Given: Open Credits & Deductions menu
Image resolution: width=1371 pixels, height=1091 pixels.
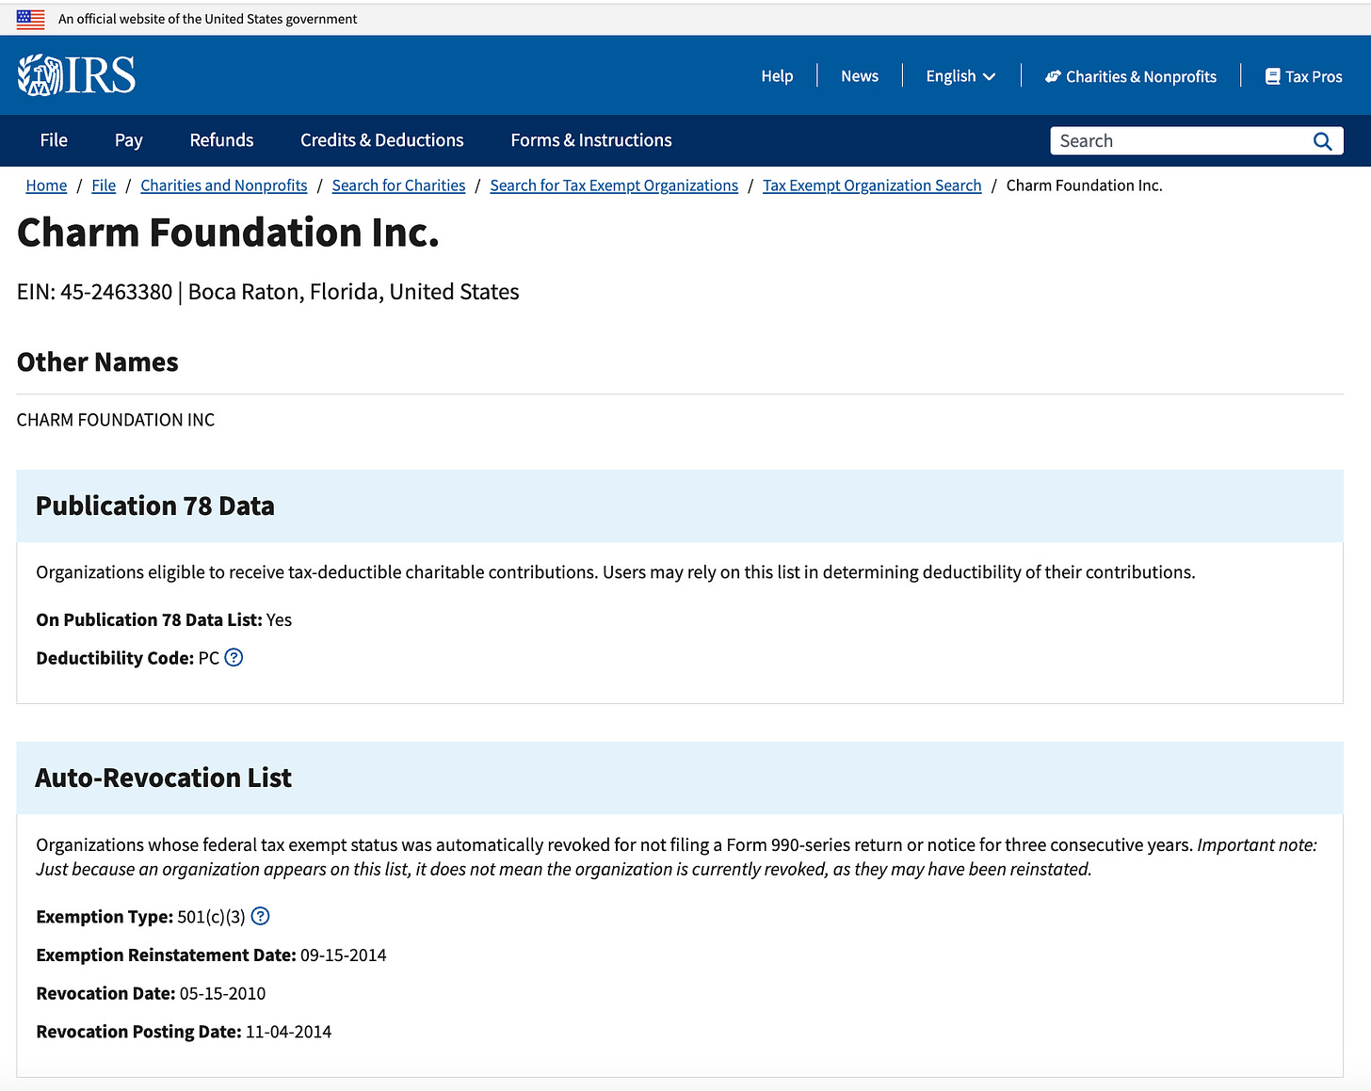Looking at the screenshot, I should [381, 140].
